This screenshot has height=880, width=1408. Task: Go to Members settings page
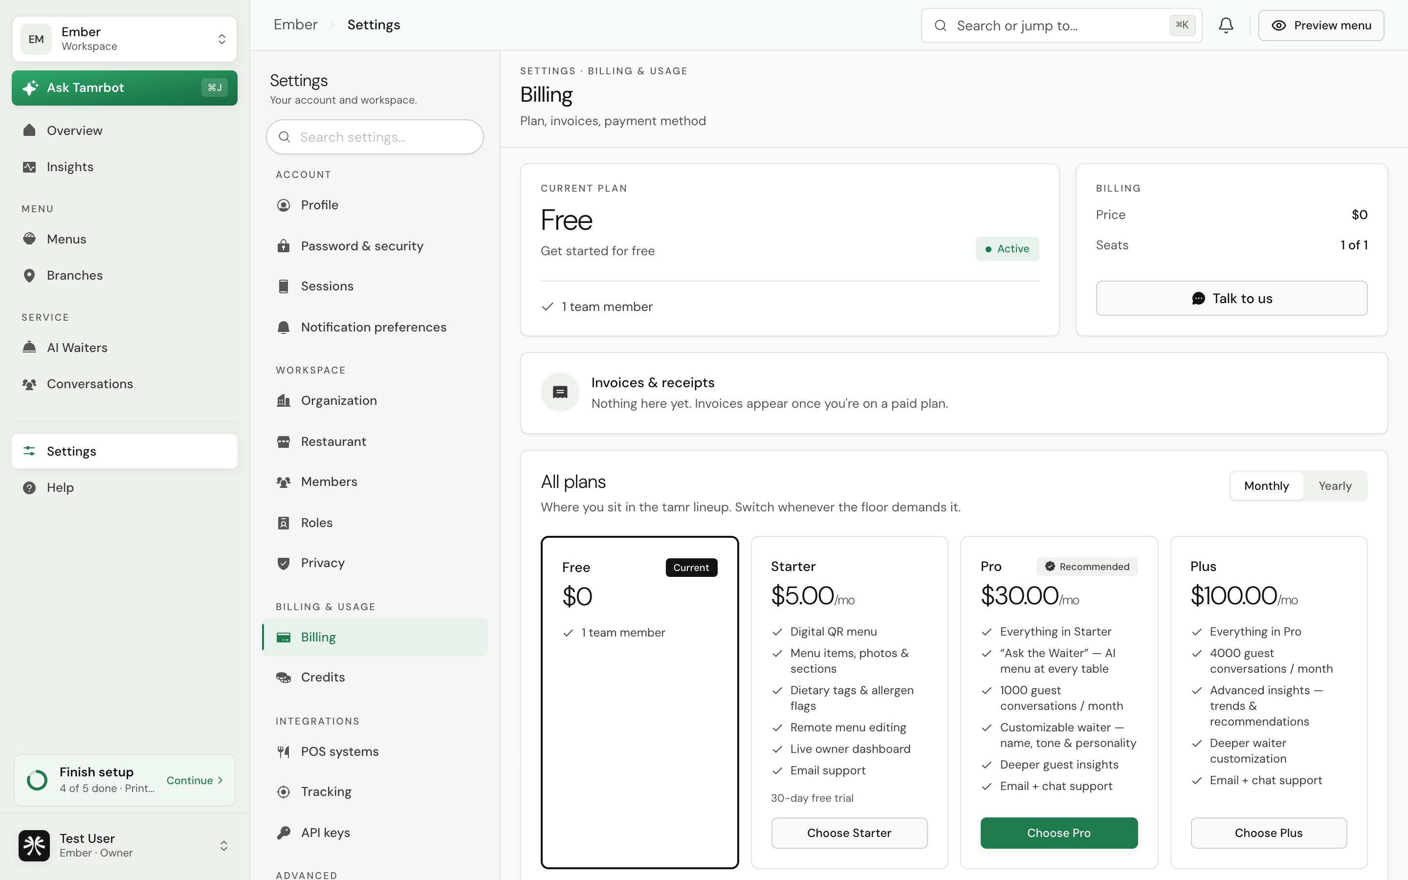[x=374, y=482]
